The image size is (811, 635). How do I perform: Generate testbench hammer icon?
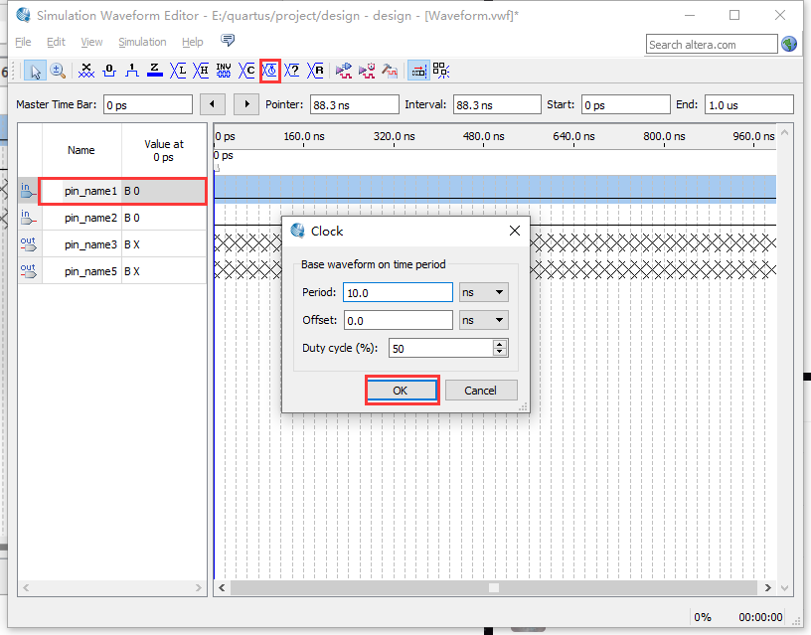tap(390, 71)
